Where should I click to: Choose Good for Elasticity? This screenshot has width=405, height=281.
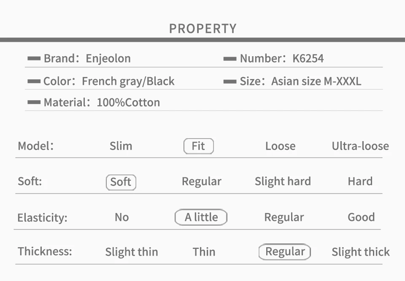click(x=361, y=217)
